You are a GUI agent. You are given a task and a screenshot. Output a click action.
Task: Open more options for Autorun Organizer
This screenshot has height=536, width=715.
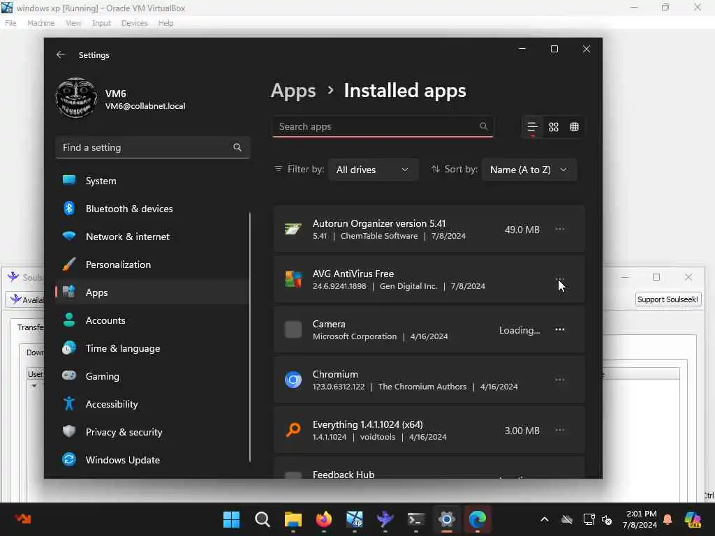pos(559,229)
